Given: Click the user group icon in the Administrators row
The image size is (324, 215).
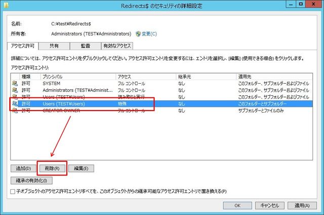Looking at the screenshot, I should (x=15, y=90).
